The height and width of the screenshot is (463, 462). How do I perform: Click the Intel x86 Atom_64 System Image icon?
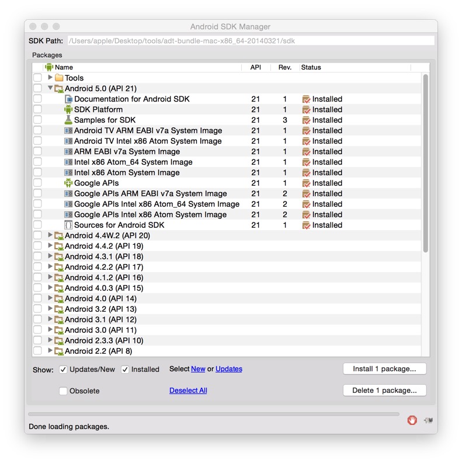point(68,162)
